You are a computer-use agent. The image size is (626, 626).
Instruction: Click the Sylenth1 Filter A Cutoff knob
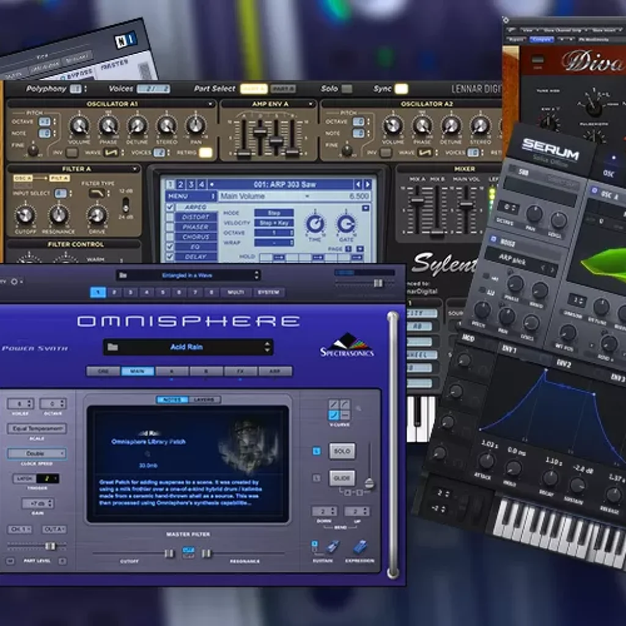tap(24, 215)
